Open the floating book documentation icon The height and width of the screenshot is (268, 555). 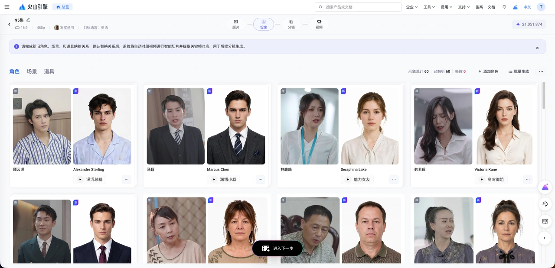(x=545, y=221)
